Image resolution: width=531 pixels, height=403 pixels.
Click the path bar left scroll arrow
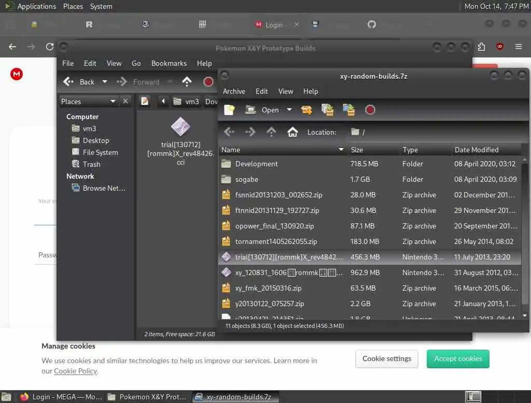click(163, 101)
